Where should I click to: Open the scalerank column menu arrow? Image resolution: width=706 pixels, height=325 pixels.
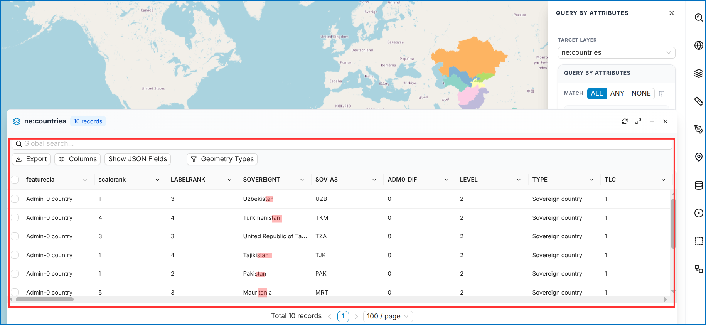click(157, 180)
